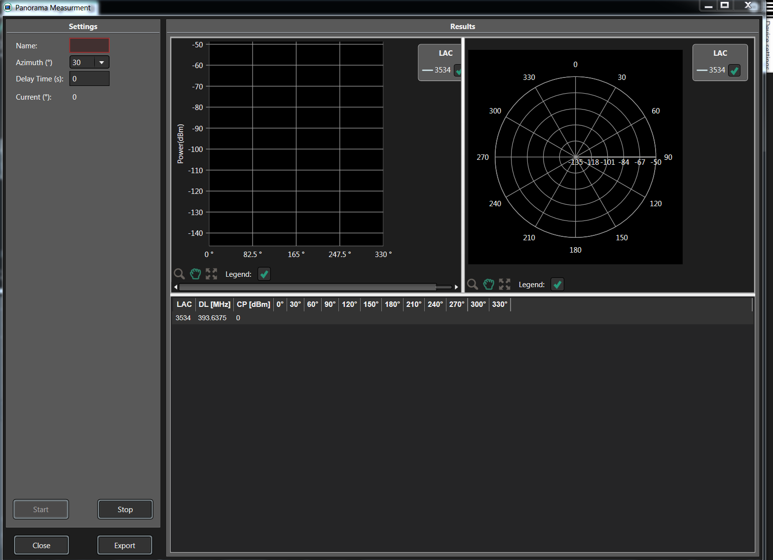Click the CP [dBm] column header
This screenshot has height=560, width=773.
tap(253, 304)
